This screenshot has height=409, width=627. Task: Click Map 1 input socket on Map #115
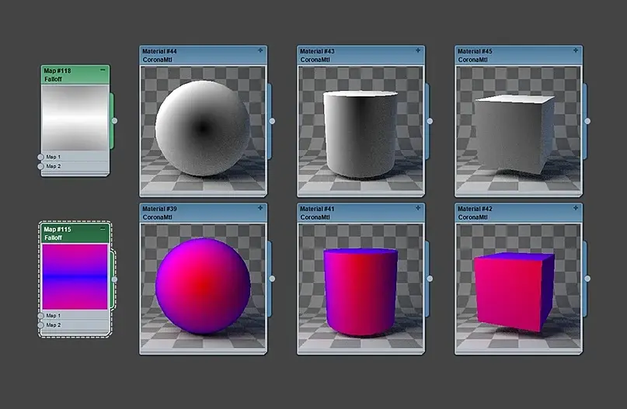(40, 316)
